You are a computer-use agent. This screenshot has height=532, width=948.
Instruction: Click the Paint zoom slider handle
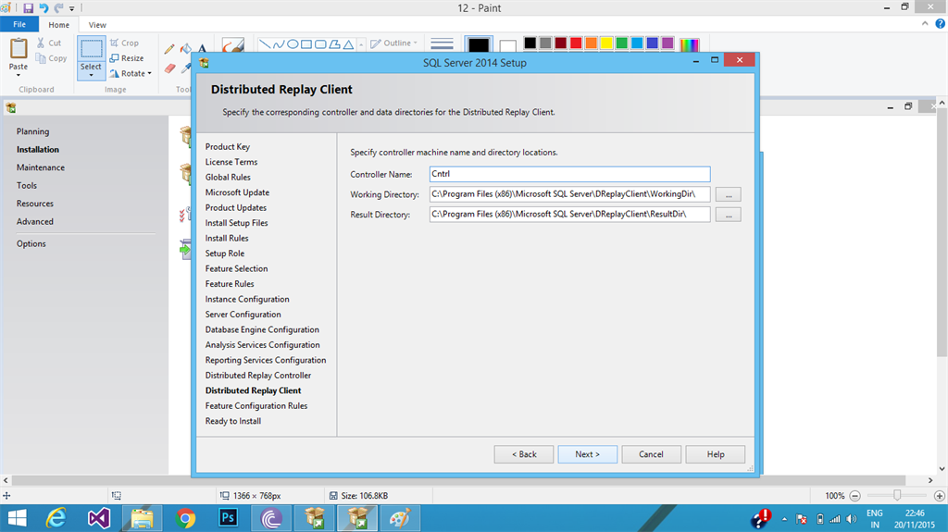pyautogui.click(x=897, y=495)
